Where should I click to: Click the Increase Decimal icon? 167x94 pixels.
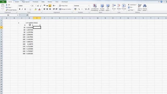pos(86,9)
